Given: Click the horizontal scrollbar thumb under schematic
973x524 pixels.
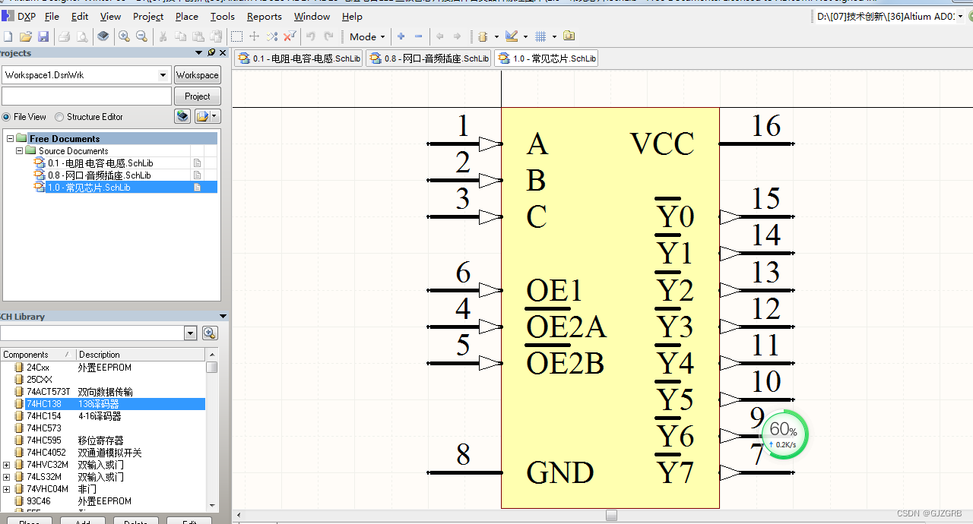Looking at the screenshot, I should [611, 516].
